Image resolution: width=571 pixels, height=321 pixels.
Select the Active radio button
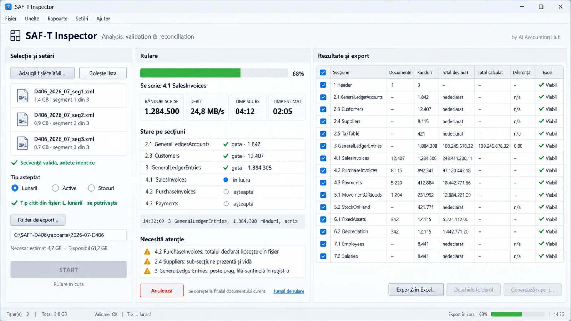coord(55,188)
